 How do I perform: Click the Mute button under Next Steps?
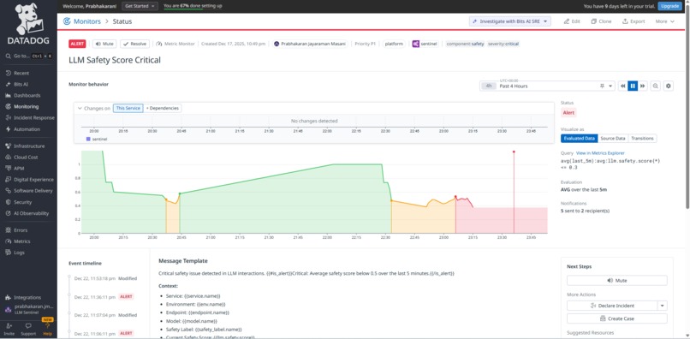(x=617, y=281)
